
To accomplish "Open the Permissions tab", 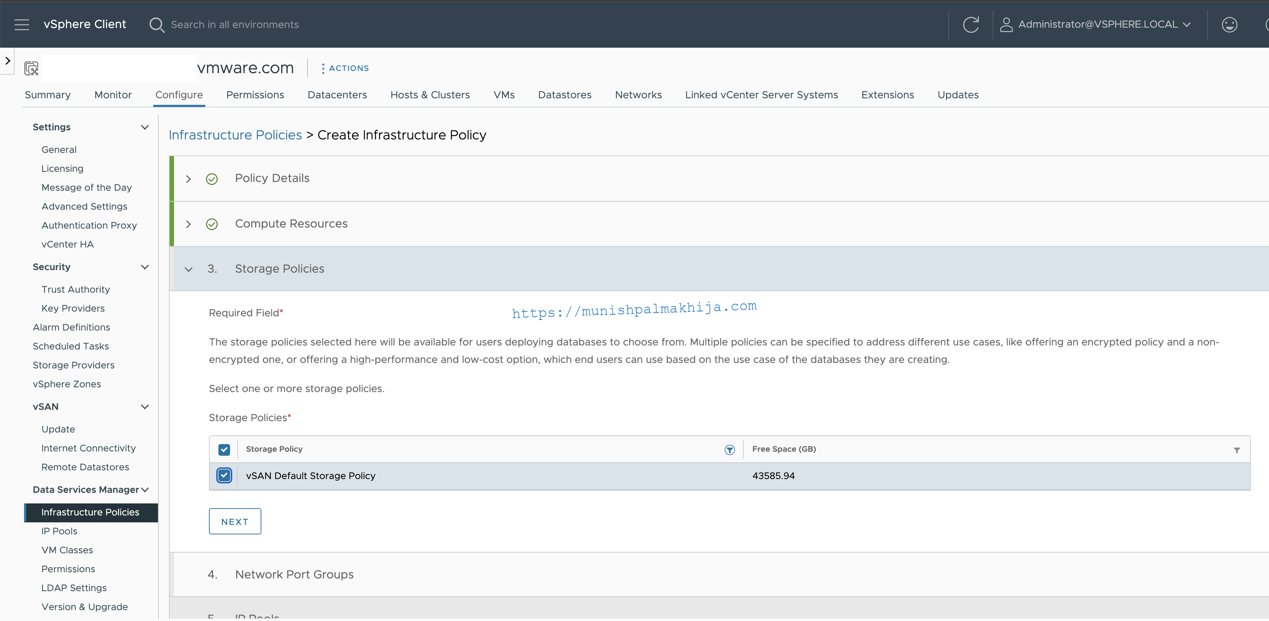I will click(255, 95).
